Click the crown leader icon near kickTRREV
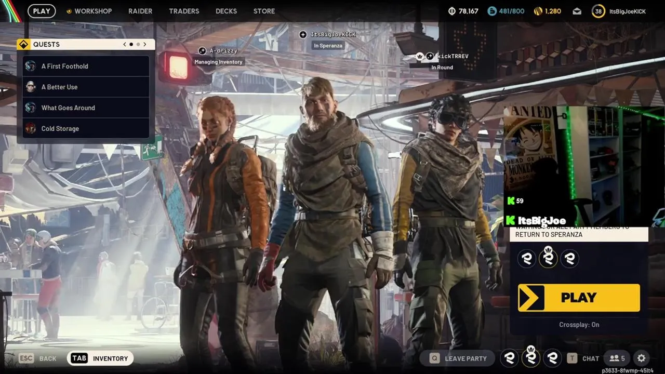The width and height of the screenshot is (665, 374). [x=420, y=56]
